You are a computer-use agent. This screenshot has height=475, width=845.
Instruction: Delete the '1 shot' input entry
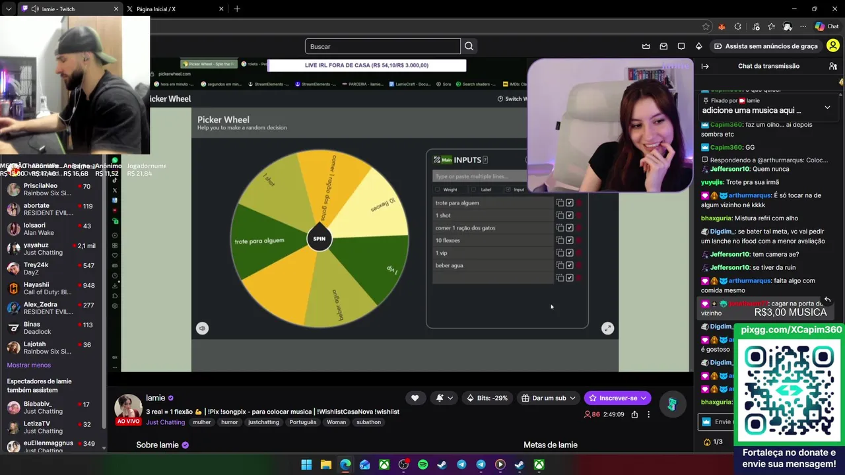579,216
